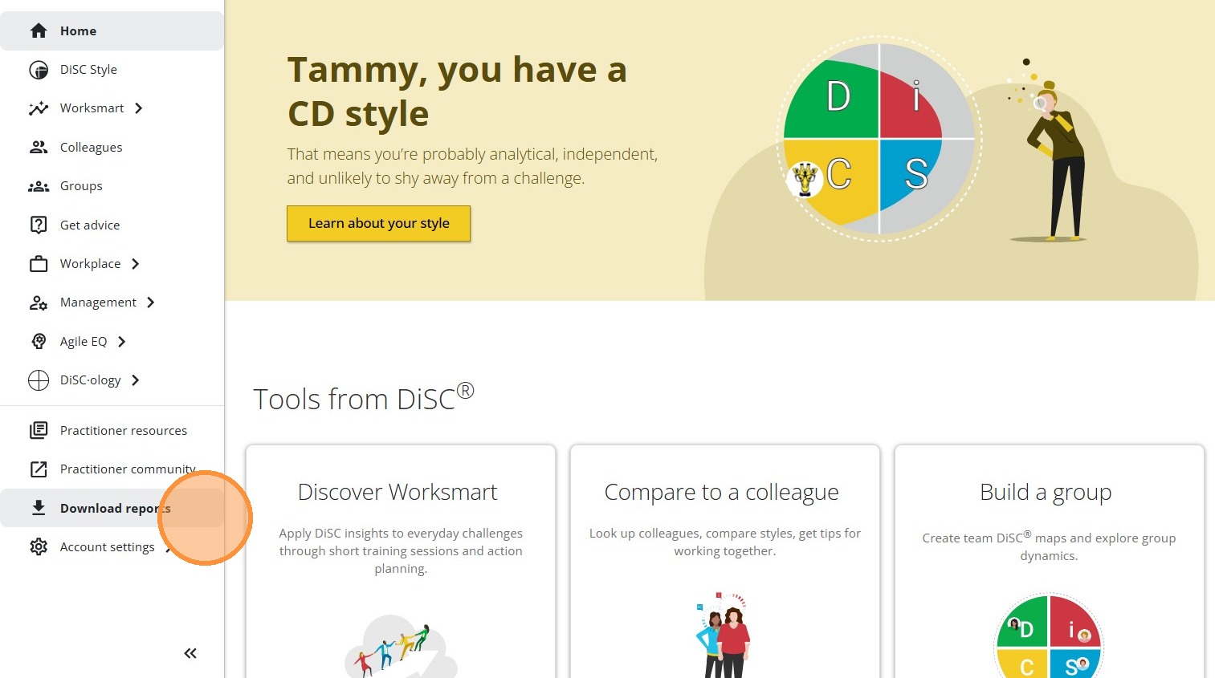Screen dimensions: 1215x678
Task: Open DiSC Style pie icon
Action: pyautogui.click(x=39, y=70)
